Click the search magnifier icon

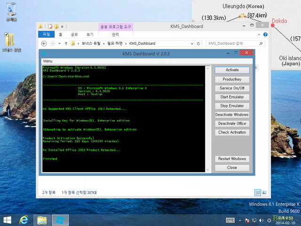tap(261, 44)
